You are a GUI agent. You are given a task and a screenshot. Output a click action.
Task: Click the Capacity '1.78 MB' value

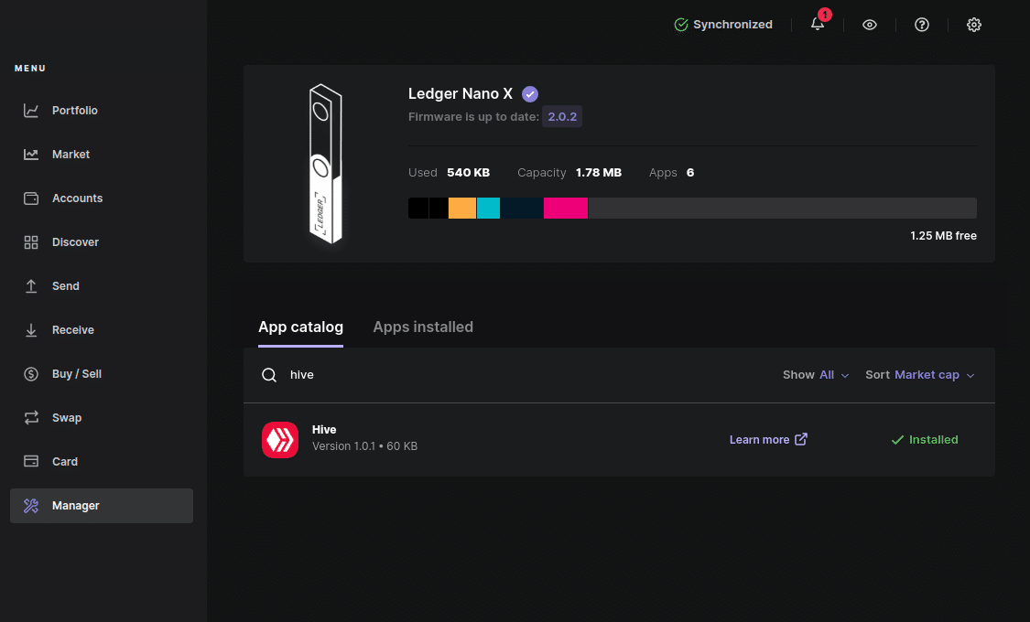[599, 173]
